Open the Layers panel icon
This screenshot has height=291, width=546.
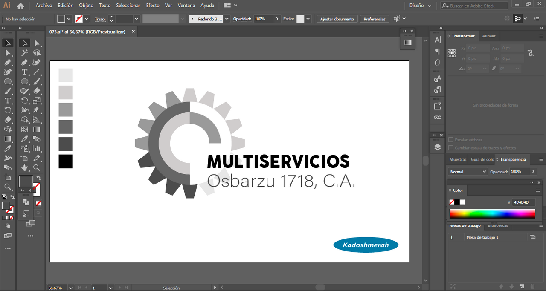[x=438, y=147]
